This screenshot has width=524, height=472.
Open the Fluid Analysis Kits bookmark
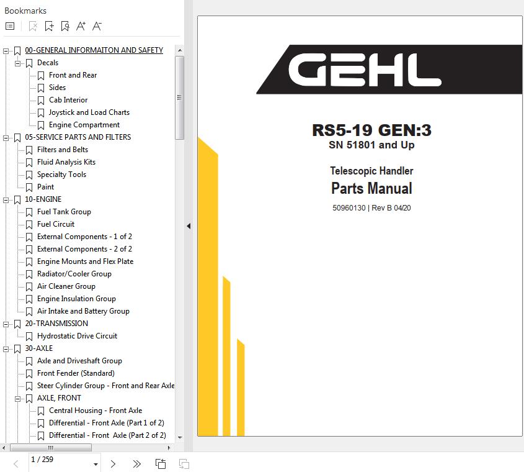tap(66, 162)
